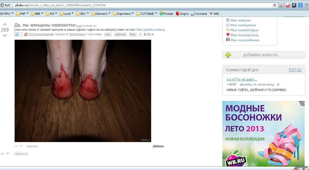
Task: Click the browser address bar URL
Action: 137,5
